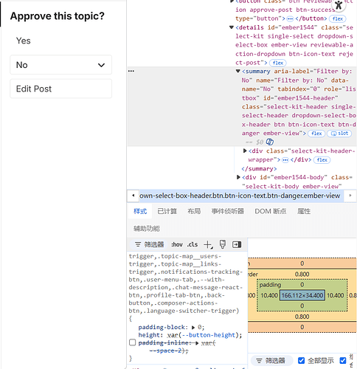Click the 166.112×34.400 content box

302,295
